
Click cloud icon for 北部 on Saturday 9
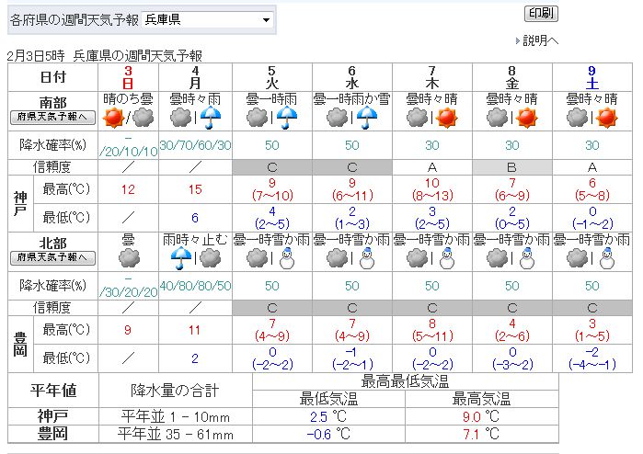[577, 258]
